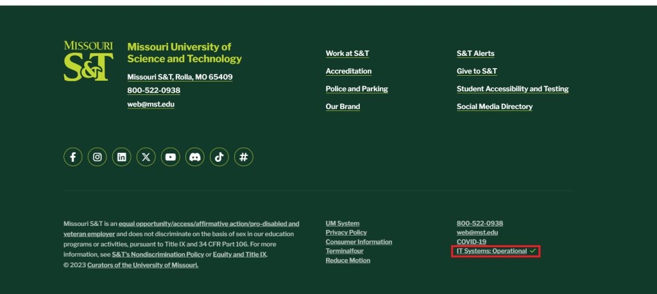Click the small 800-522-0938 link in bottom column
Viewport: 657px width, 294px height.
point(480,223)
